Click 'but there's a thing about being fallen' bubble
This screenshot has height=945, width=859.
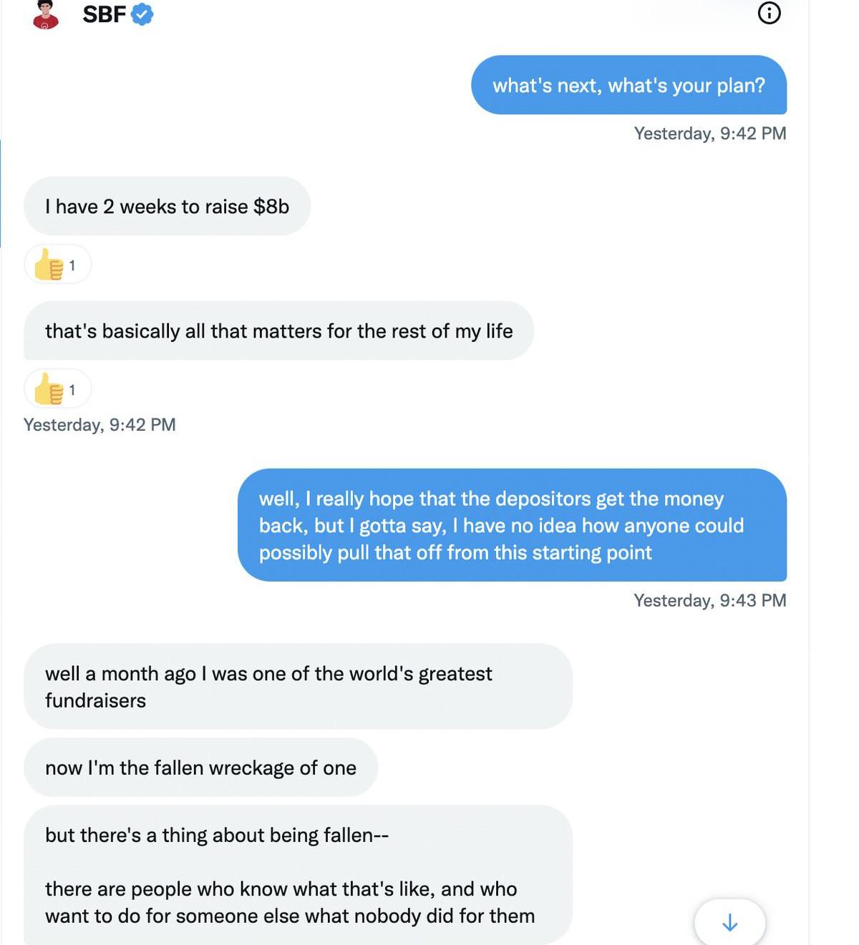[x=298, y=875]
